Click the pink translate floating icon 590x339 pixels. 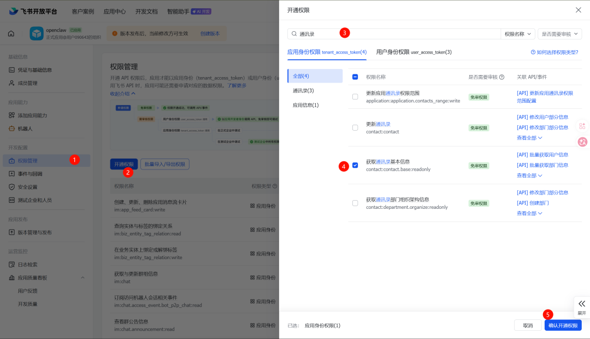(x=582, y=142)
